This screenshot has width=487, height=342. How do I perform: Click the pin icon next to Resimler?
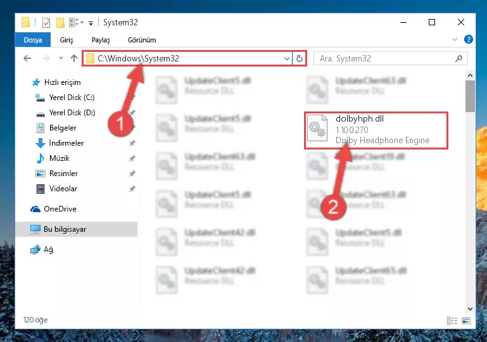coord(132,174)
